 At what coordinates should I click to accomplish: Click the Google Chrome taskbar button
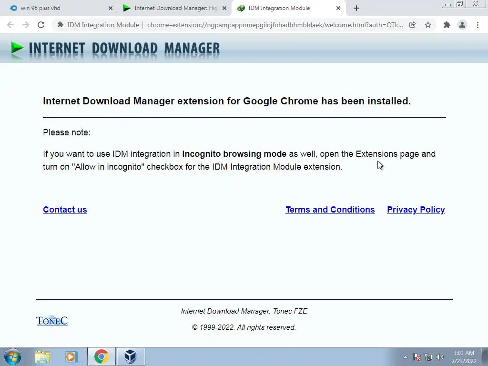pyautogui.click(x=102, y=356)
